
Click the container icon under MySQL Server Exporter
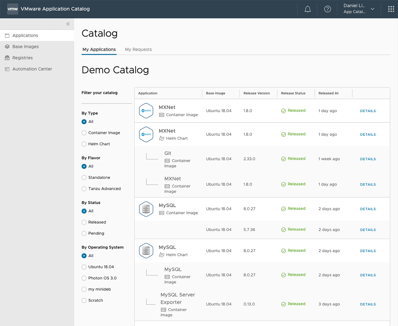tap(164, 310)
